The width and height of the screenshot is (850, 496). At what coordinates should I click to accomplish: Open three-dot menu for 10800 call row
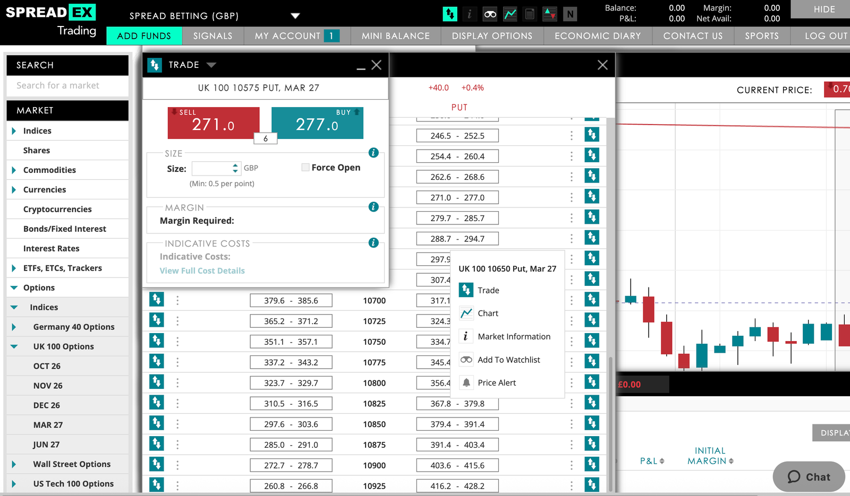(x=177, y=383)
